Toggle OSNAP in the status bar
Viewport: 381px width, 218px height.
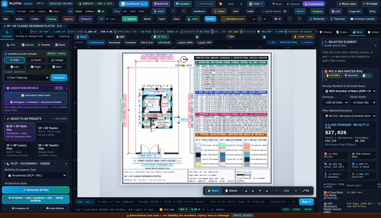click(x=296, y=210)
